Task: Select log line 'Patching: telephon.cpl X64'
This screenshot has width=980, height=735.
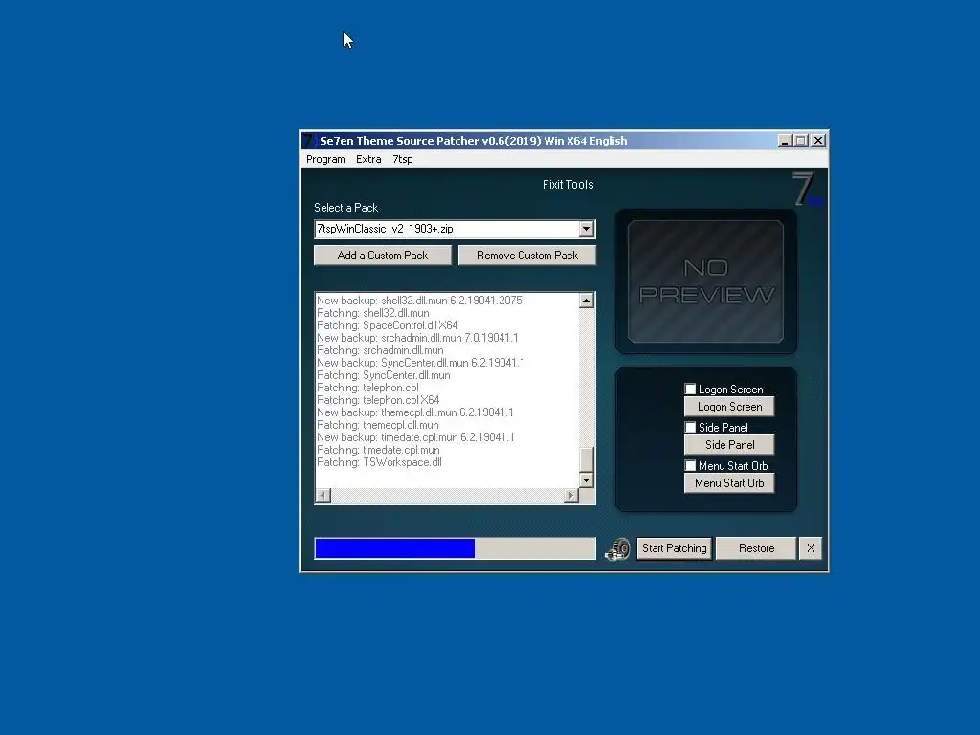Action: 378,400
